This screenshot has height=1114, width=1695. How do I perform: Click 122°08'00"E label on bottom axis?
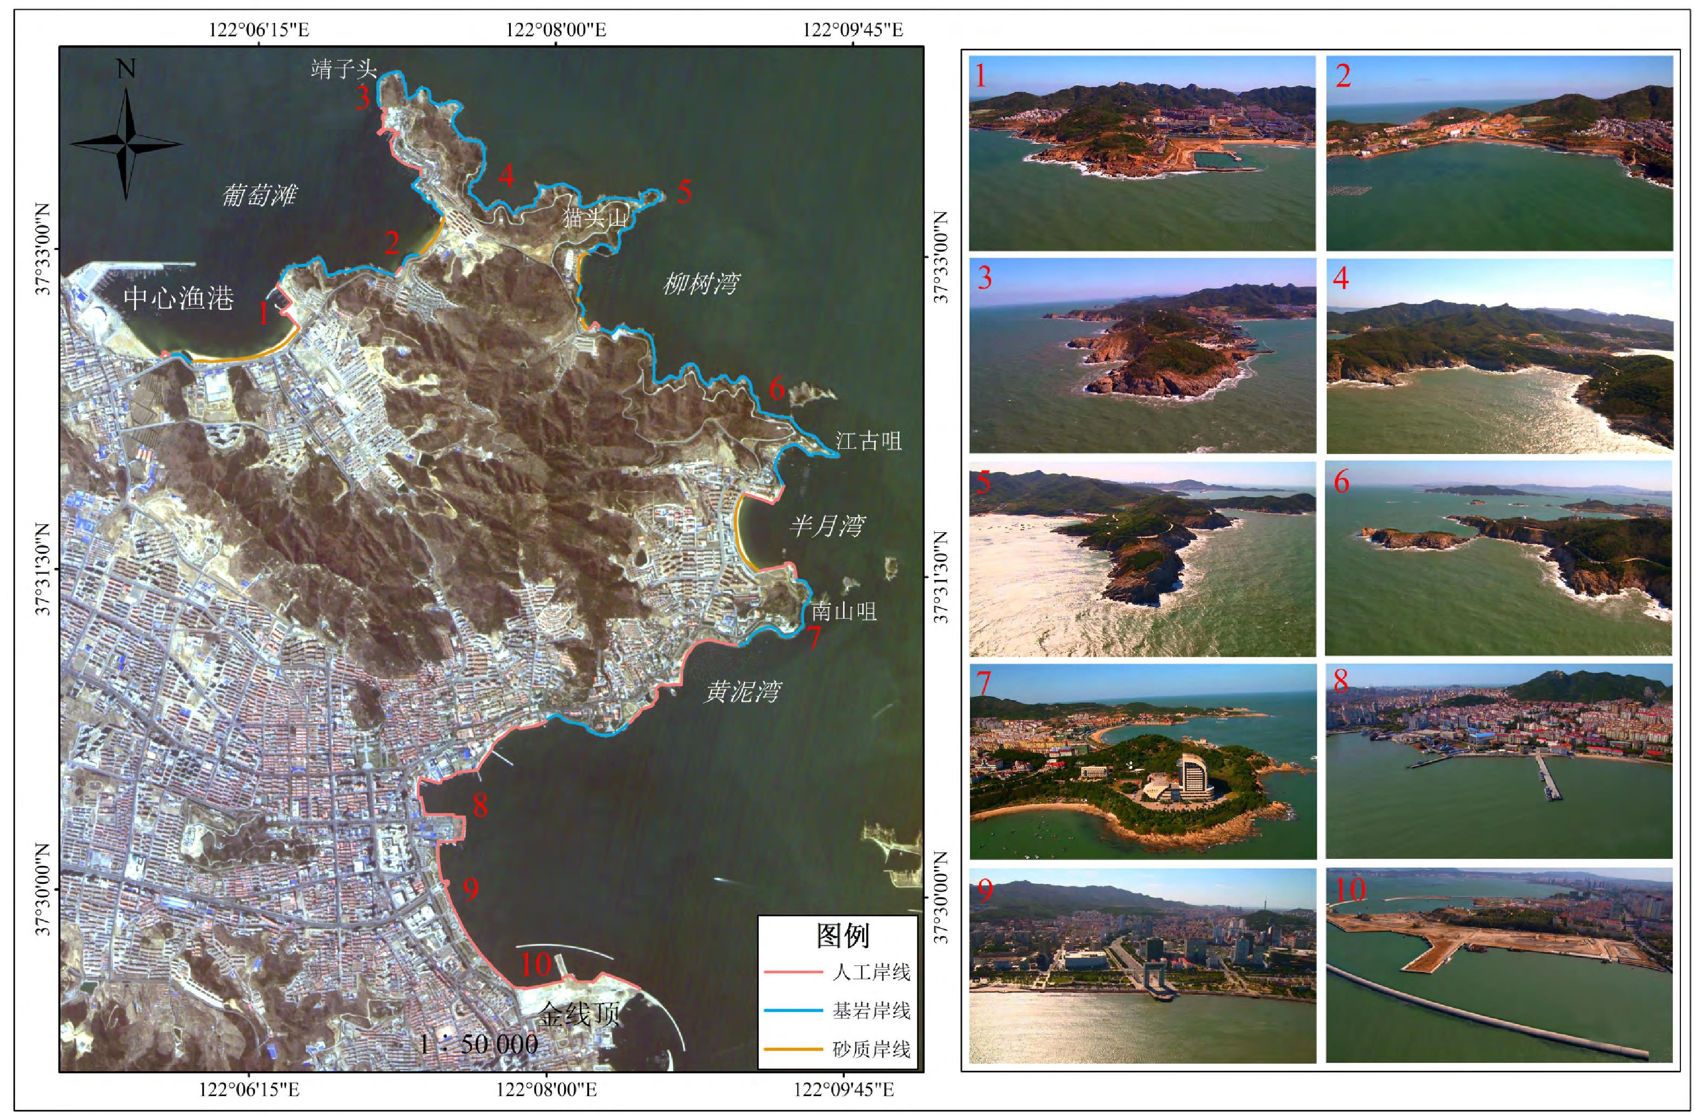pos(547,1090)
